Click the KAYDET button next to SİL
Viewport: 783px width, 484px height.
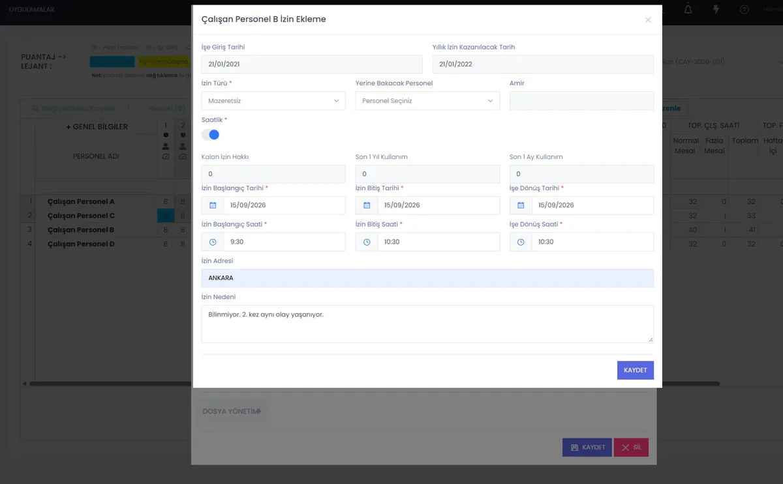pos(587,448)
